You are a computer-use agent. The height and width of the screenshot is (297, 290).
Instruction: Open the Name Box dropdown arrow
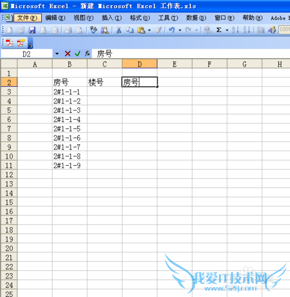57,54
